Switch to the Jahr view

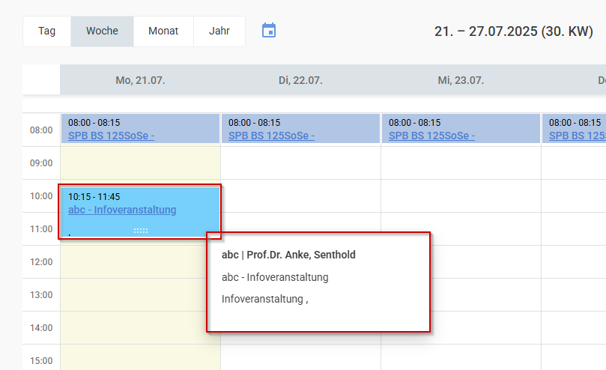[219, 31]
